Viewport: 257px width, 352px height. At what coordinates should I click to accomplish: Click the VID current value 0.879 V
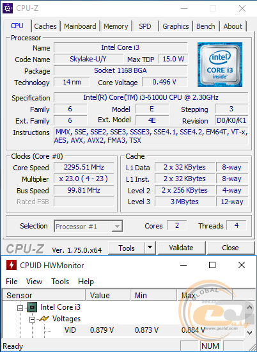click(102, 330)
